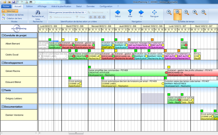Select the Grégory Leblanc resource row
This screenshot has width=218, height=135.
point(19,99)
